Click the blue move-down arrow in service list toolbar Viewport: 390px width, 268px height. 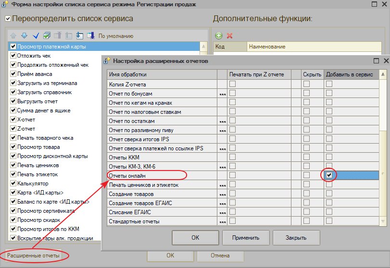point(25,36)
